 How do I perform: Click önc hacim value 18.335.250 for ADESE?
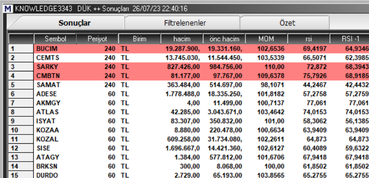click(x=225, y=94)
